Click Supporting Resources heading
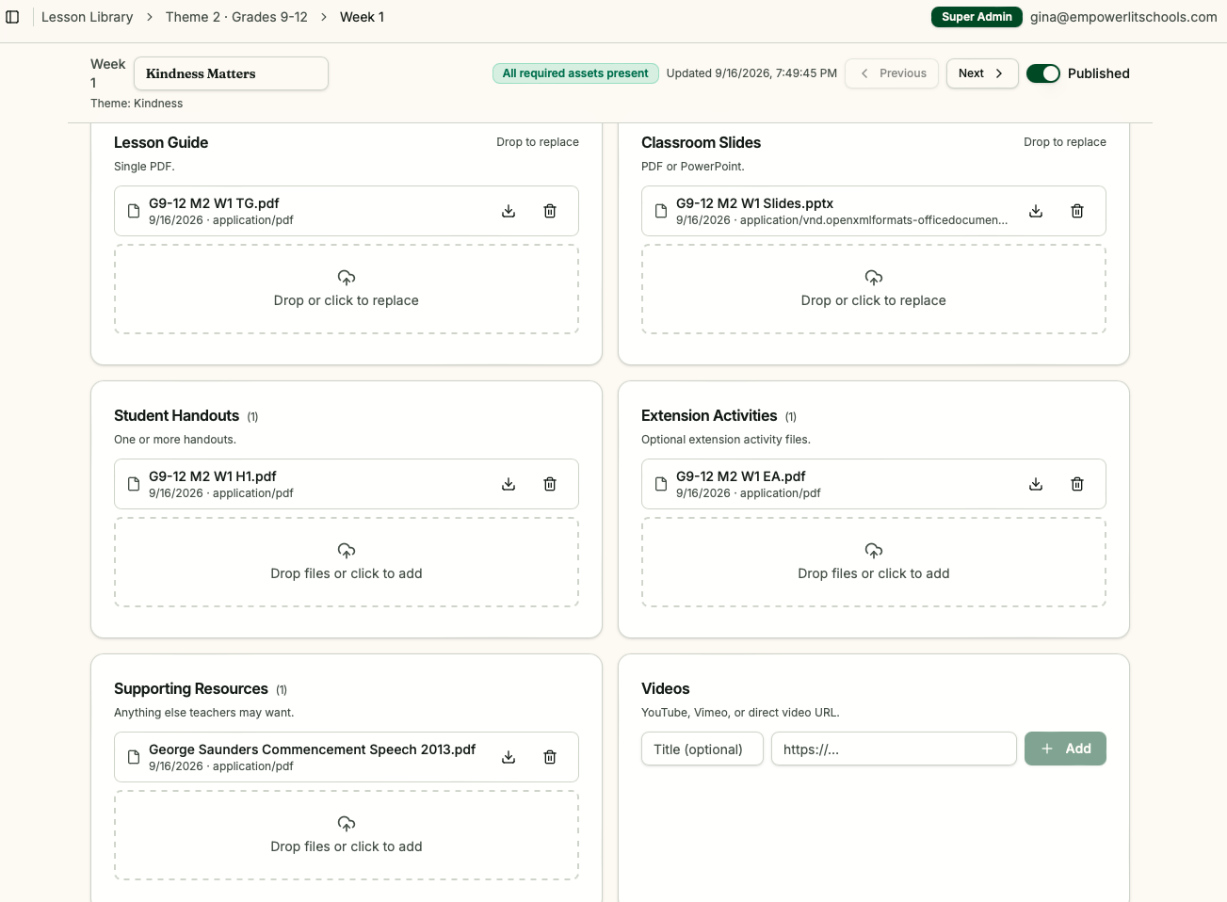Screen dimensions: 1227x902 191,688
